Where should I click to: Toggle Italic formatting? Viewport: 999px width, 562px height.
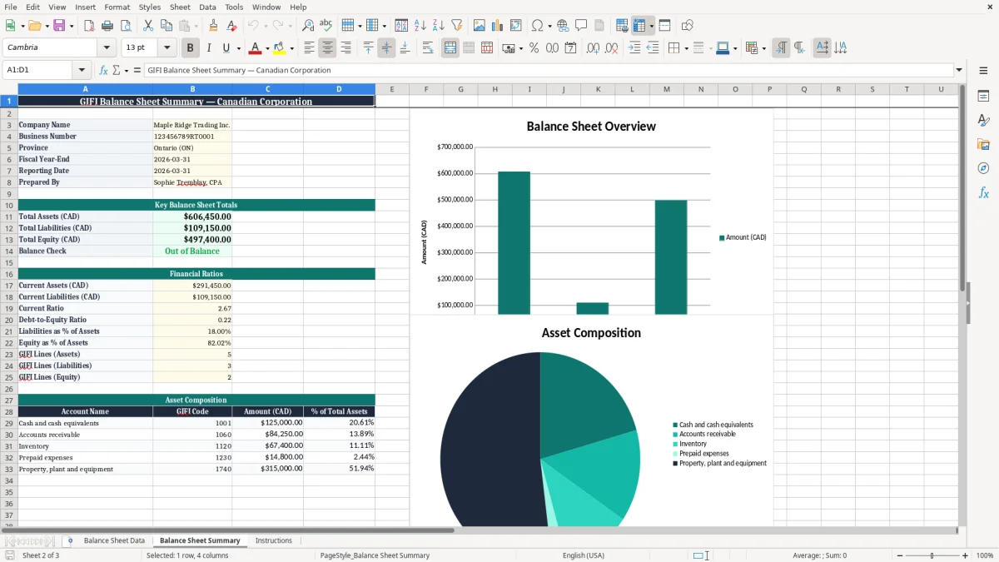pos(209,48)
